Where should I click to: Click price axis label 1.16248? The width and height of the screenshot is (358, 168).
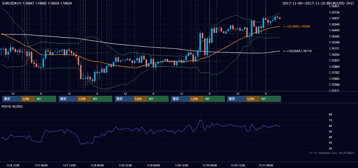click(334, 42)
